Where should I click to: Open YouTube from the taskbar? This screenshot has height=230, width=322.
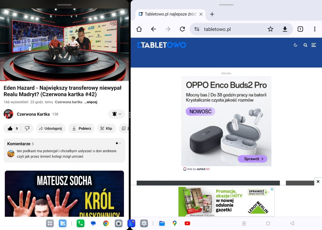(187, 224)
